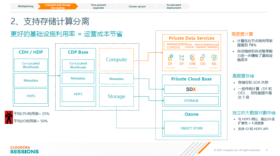This screenshot has height=156, width=280.
Task: Click Co-Located Workloads box under CDH / HDP
Action: (31, 65)
